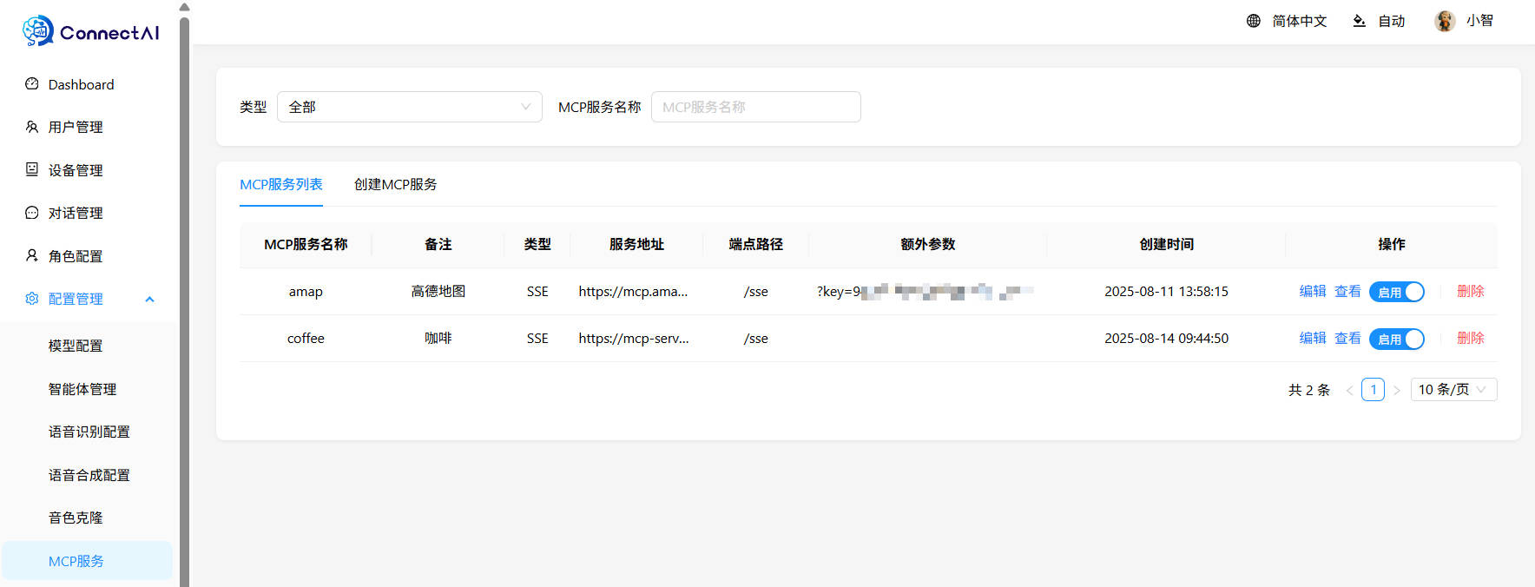Screen dimensions: 1535x587
Task: Toggle 启用 switch for amap
Action: (x=1397, y=292)
